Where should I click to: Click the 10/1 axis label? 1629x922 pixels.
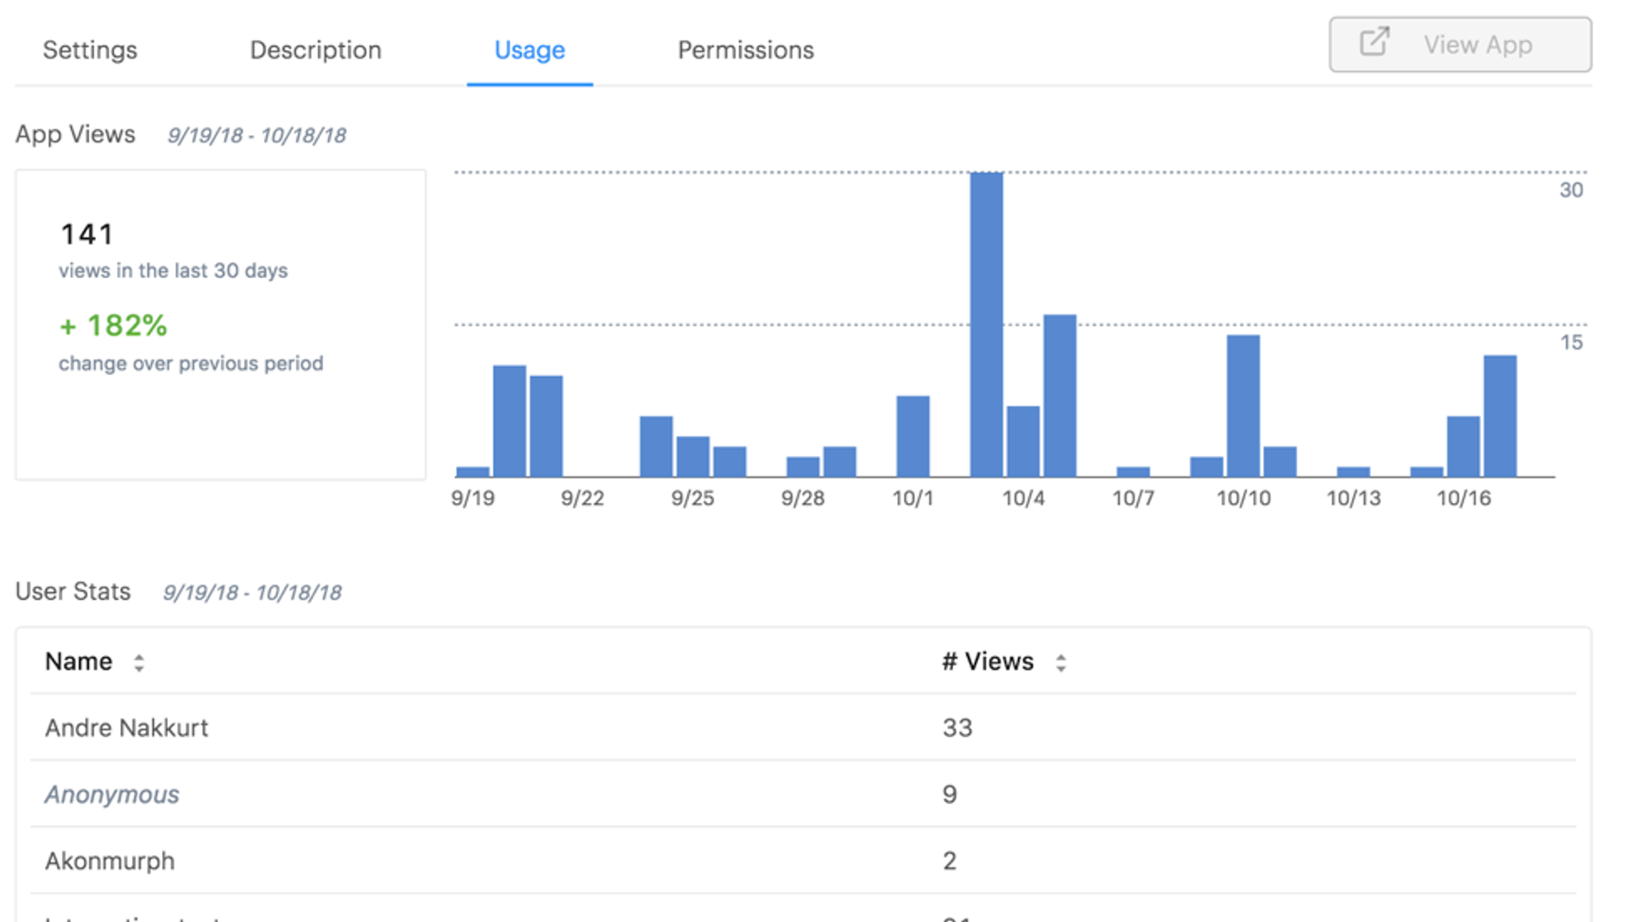pos(913,499)
